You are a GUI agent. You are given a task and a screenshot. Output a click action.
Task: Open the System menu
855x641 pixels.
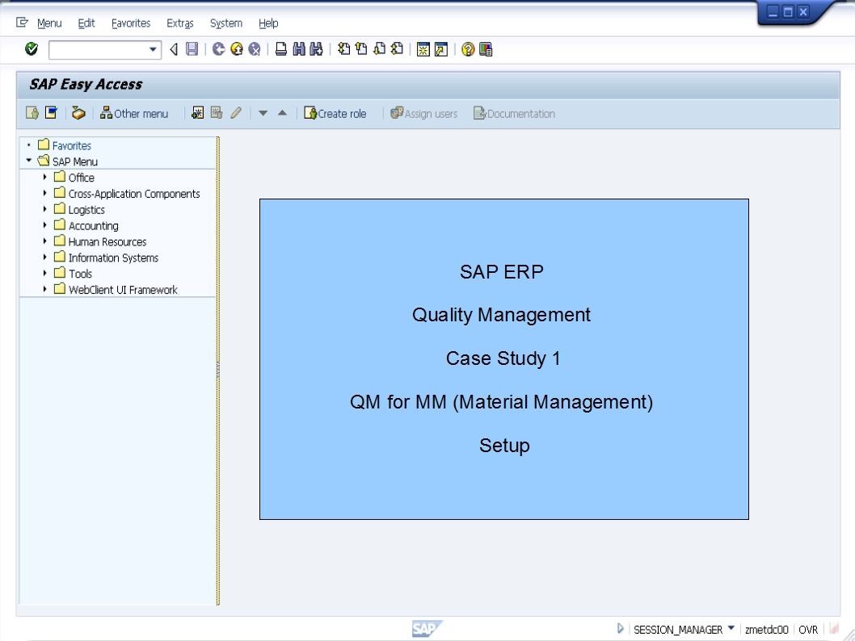(x=225, y=23)
